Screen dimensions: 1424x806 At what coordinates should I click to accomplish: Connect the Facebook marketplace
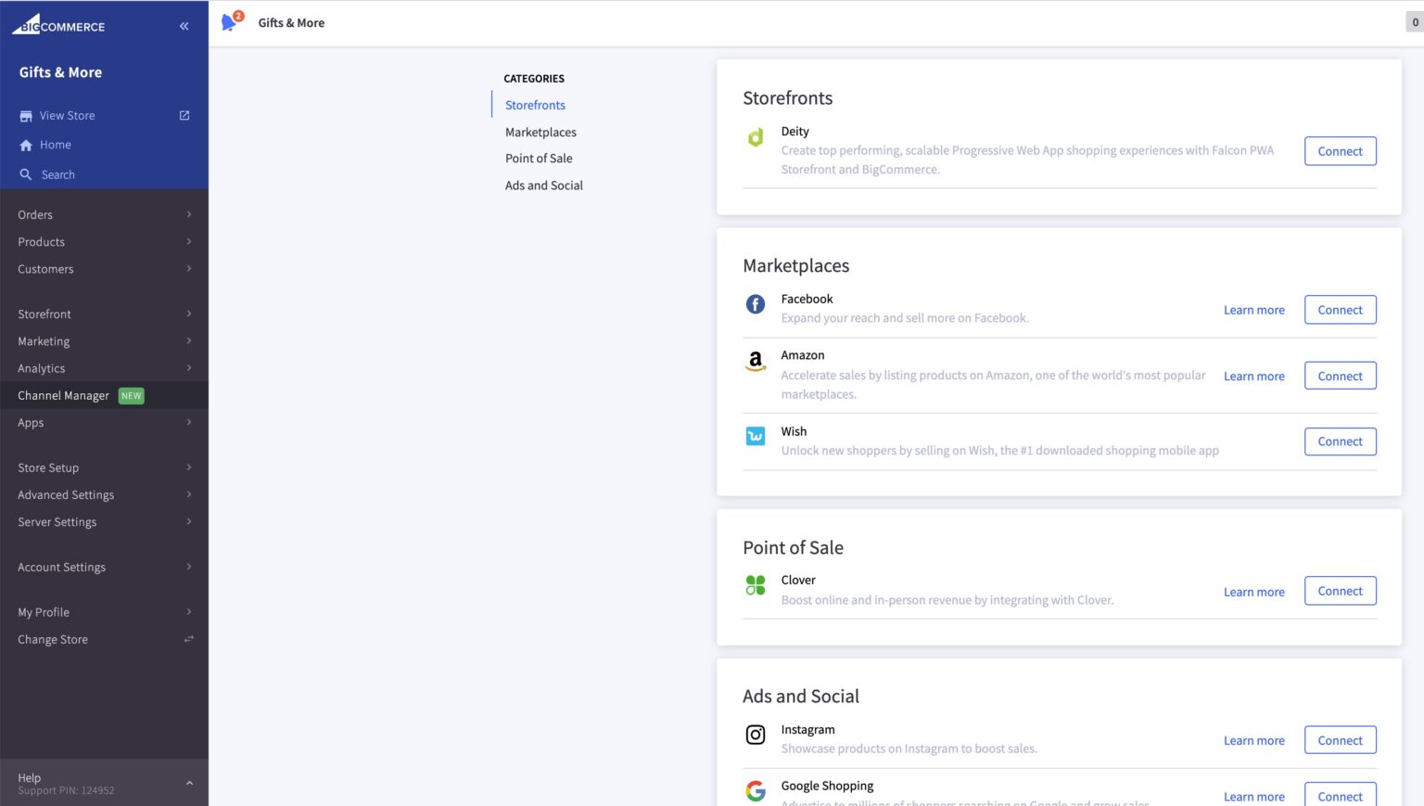click(1340, 310)
